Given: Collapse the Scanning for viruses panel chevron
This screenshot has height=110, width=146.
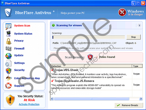Looking at the screenshot, I should 139,25.
